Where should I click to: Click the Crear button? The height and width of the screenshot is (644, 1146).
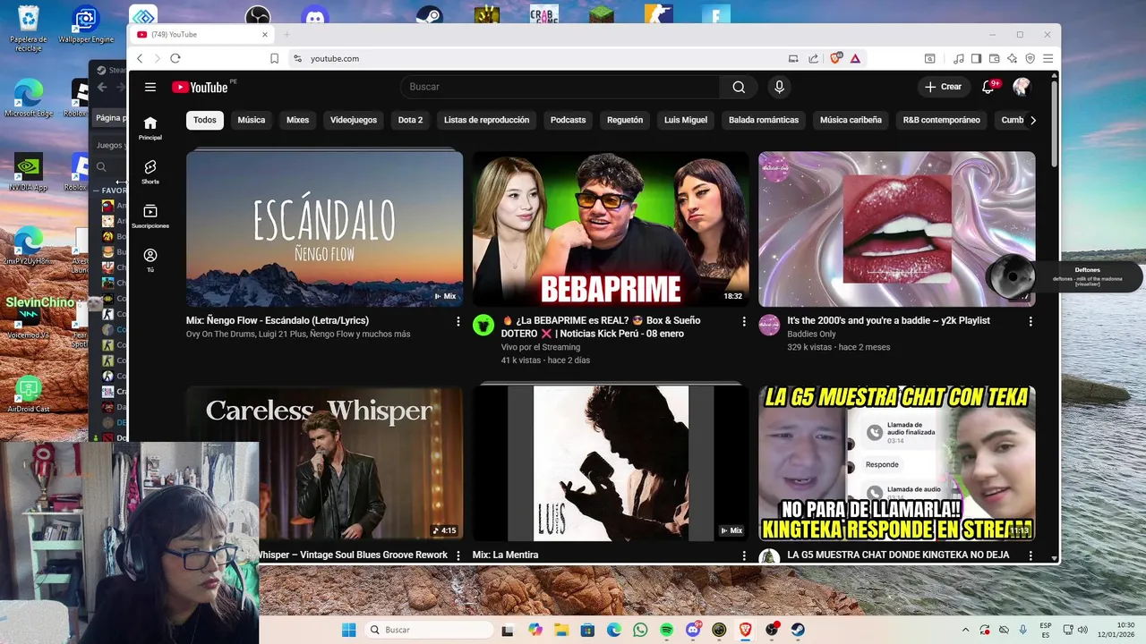click(x=943, y=87)
